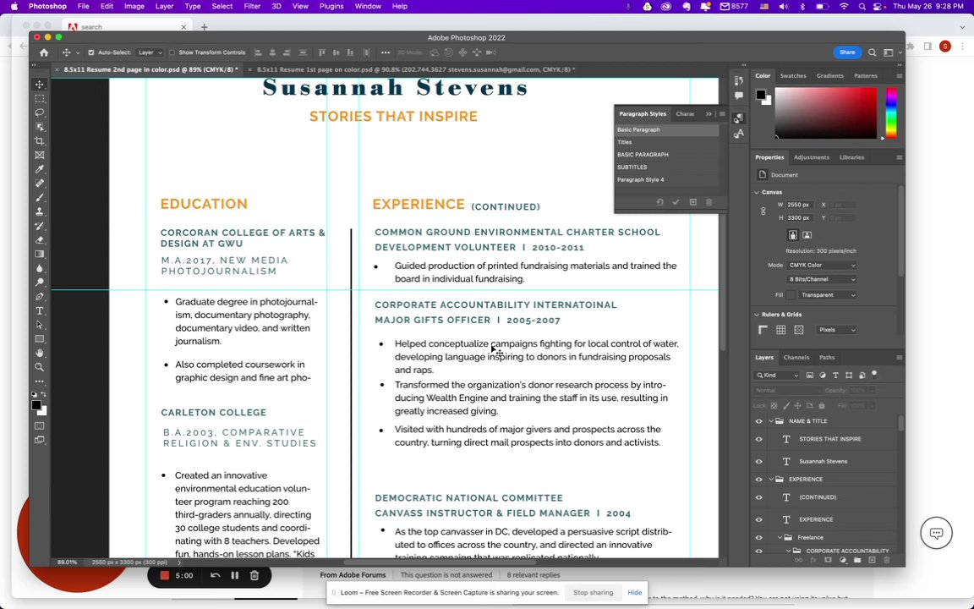
Task: Open the Filter menu
Action: [252, 6]
